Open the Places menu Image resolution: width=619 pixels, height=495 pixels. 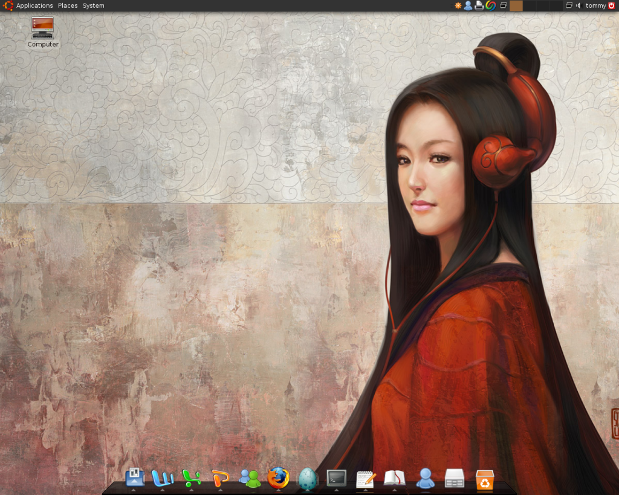point(68,5)
